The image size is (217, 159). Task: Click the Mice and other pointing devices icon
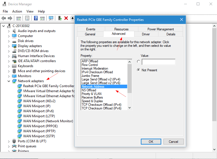click(14, 71)
